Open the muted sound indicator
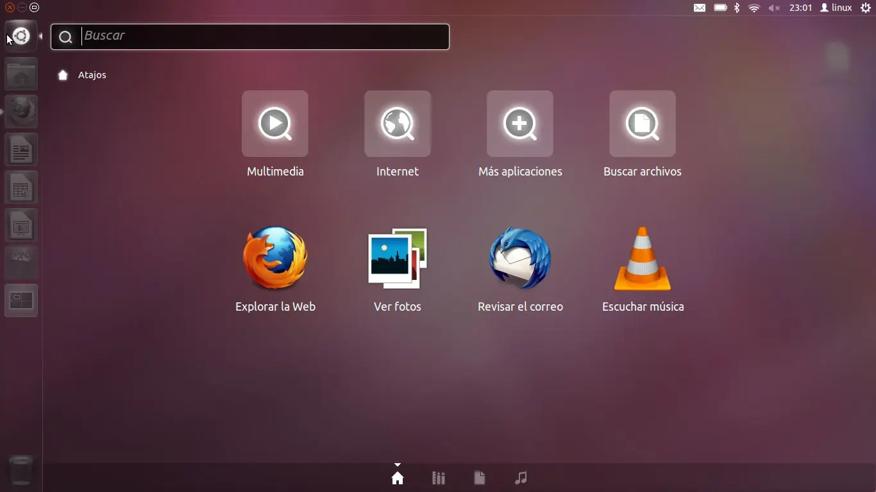Image resolution: width=876 pixels, height=492 pixels. point(774,8)
